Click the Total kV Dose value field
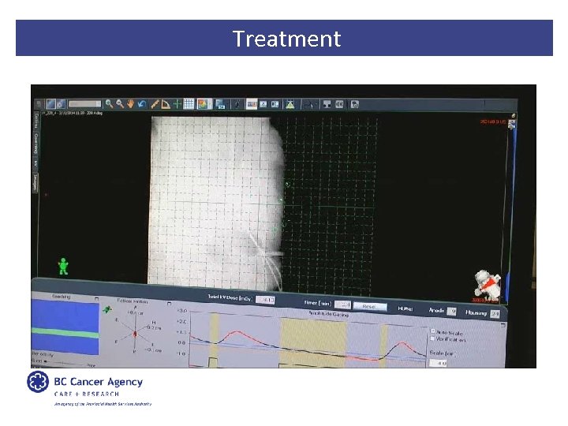Screen dimensions: 568x426 point(265,300)
